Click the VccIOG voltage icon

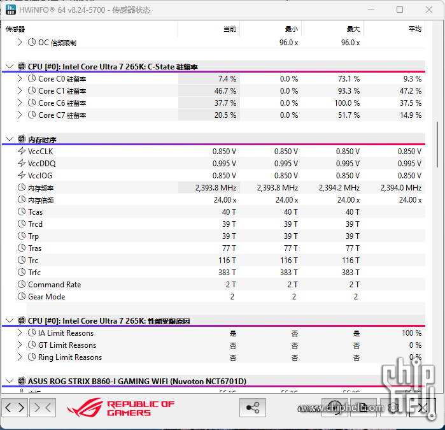(22, 175)
